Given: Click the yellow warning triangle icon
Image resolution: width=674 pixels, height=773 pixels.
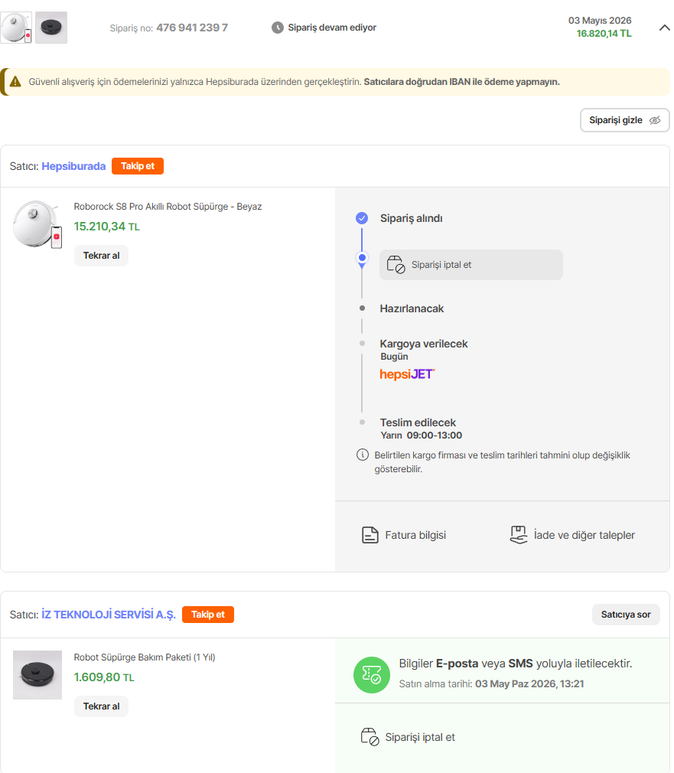Looking at the screenshot, I should [15, 82].
